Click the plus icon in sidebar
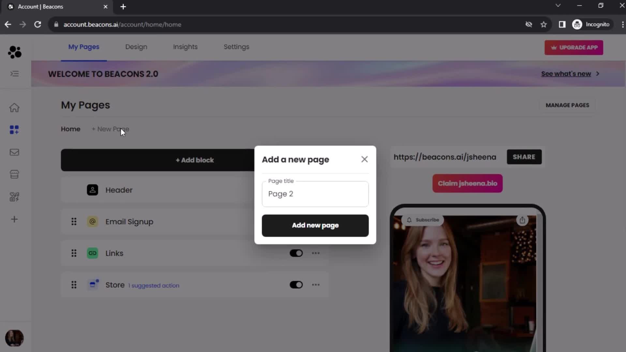626x352 pixels. 14,219
